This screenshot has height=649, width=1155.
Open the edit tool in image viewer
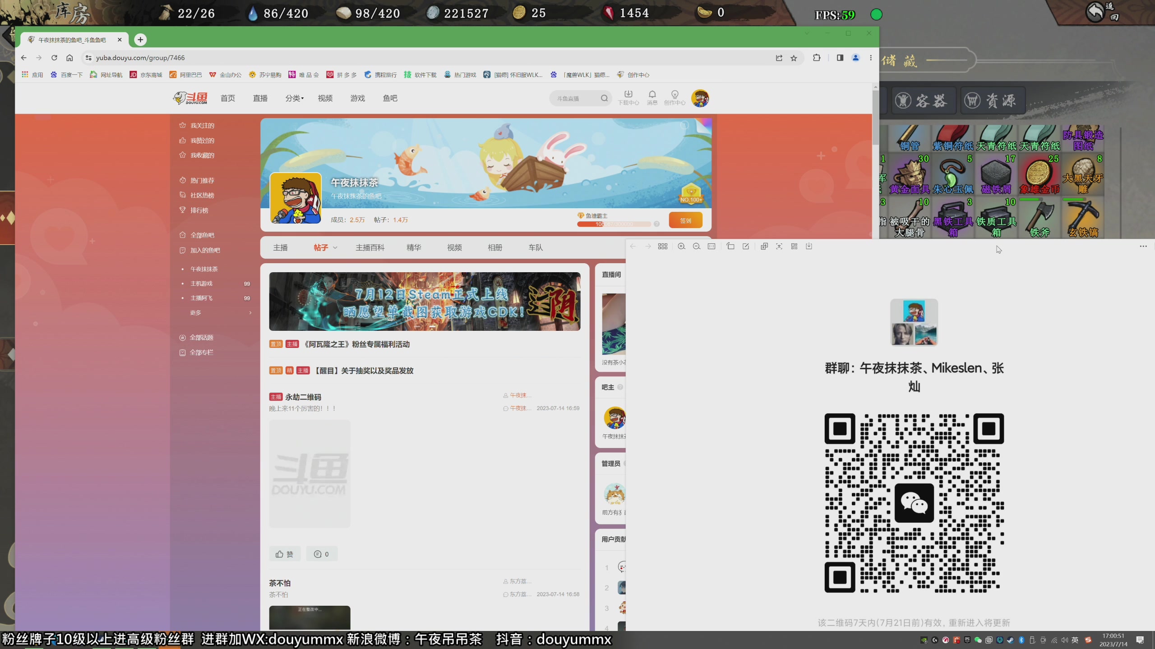pyautogui.click(x=746, y=247)
